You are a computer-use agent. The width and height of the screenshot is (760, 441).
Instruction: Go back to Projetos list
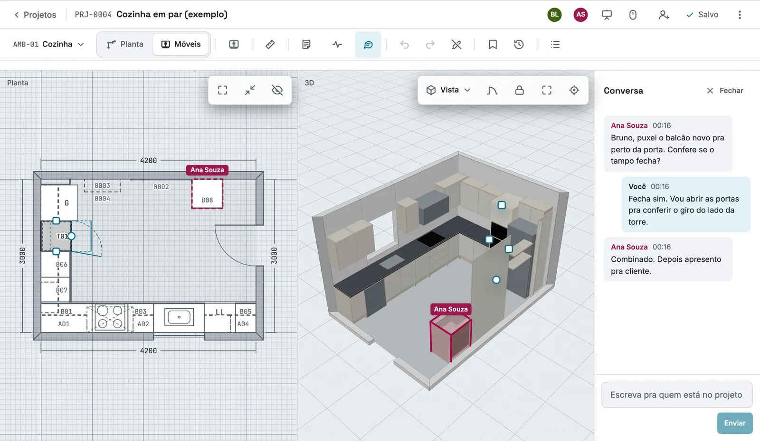pos(35,15)
